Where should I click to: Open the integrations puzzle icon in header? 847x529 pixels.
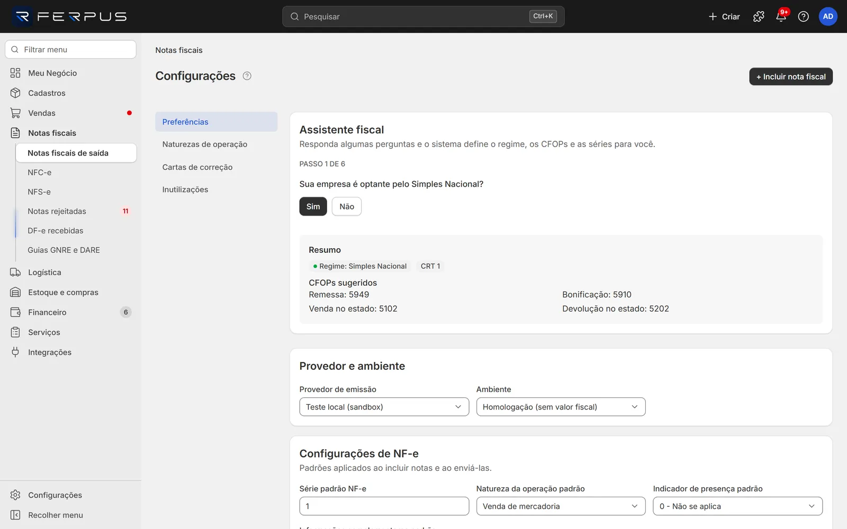(759, 16)
